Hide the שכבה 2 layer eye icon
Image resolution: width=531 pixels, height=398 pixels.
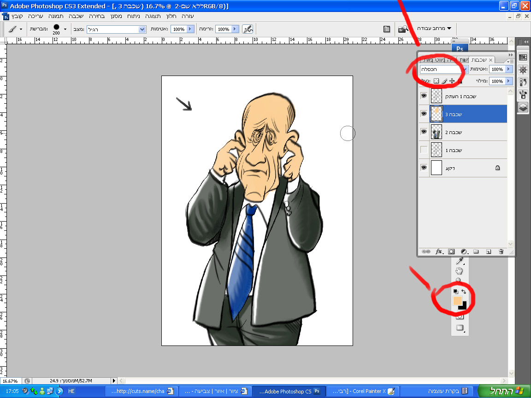pyautogui.click(x=424, y=132)
